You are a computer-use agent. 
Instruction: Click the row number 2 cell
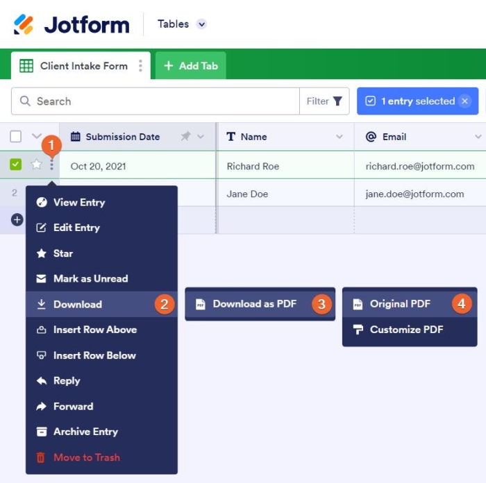(15, 193)
